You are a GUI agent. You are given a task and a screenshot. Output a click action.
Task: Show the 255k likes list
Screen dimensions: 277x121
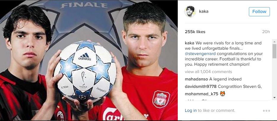pyautogui.click(x=195, y=32)
